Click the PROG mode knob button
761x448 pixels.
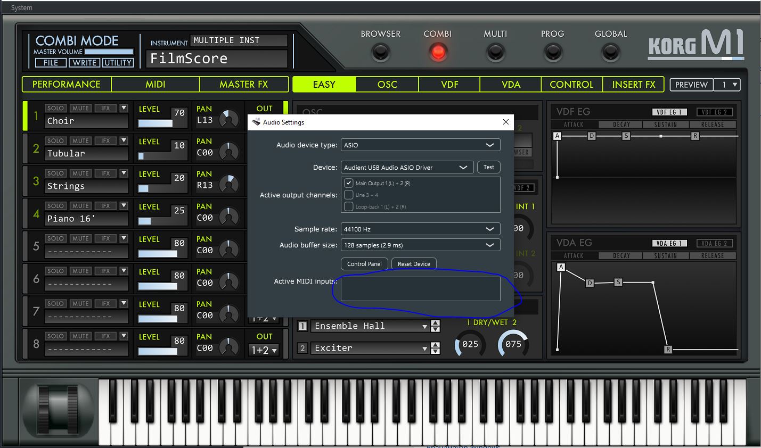[553, 52]
